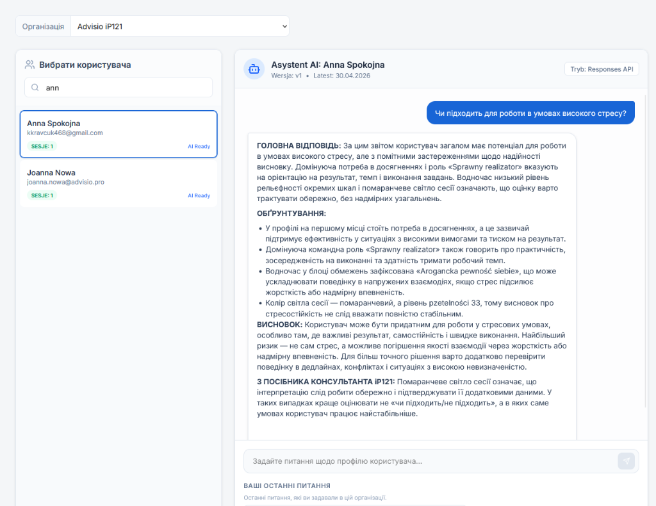The image size is (656, 506).
Task: Click the Вибрати користувача heading
Action: tap(85, 65)
